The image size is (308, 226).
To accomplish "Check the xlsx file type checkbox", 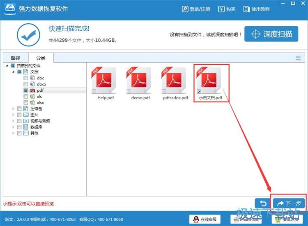I will tap(26, 102).
